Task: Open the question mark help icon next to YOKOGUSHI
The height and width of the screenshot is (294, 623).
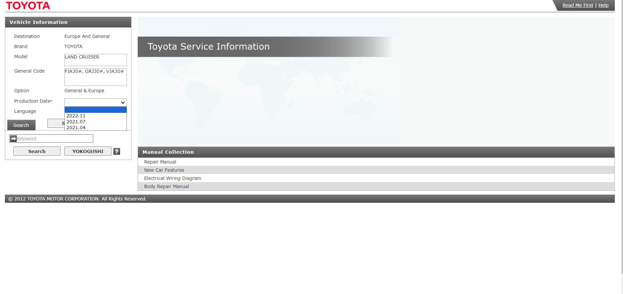Action: tap(117, 151)
